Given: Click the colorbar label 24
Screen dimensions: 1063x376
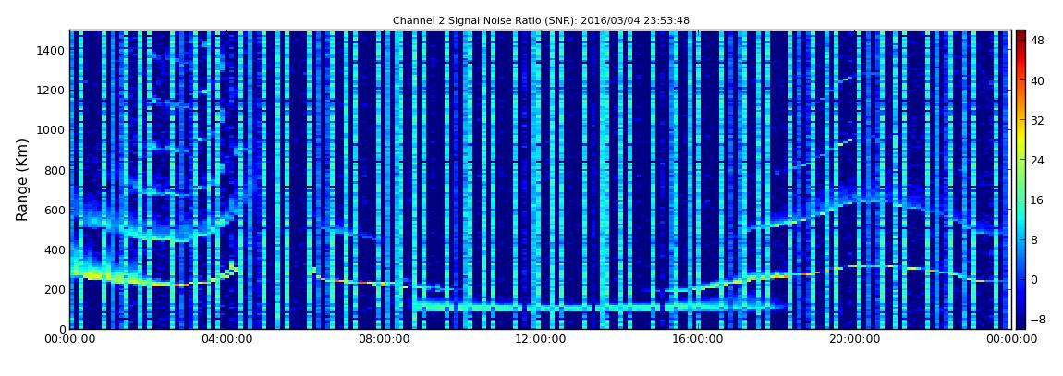Looking at the screenshot, I should [x=1037, y=160].
